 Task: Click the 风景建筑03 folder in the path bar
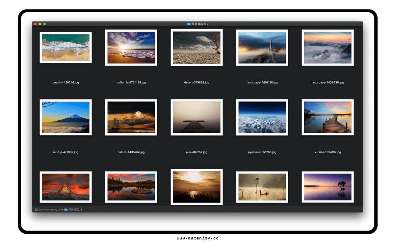[x=73, y=209]
